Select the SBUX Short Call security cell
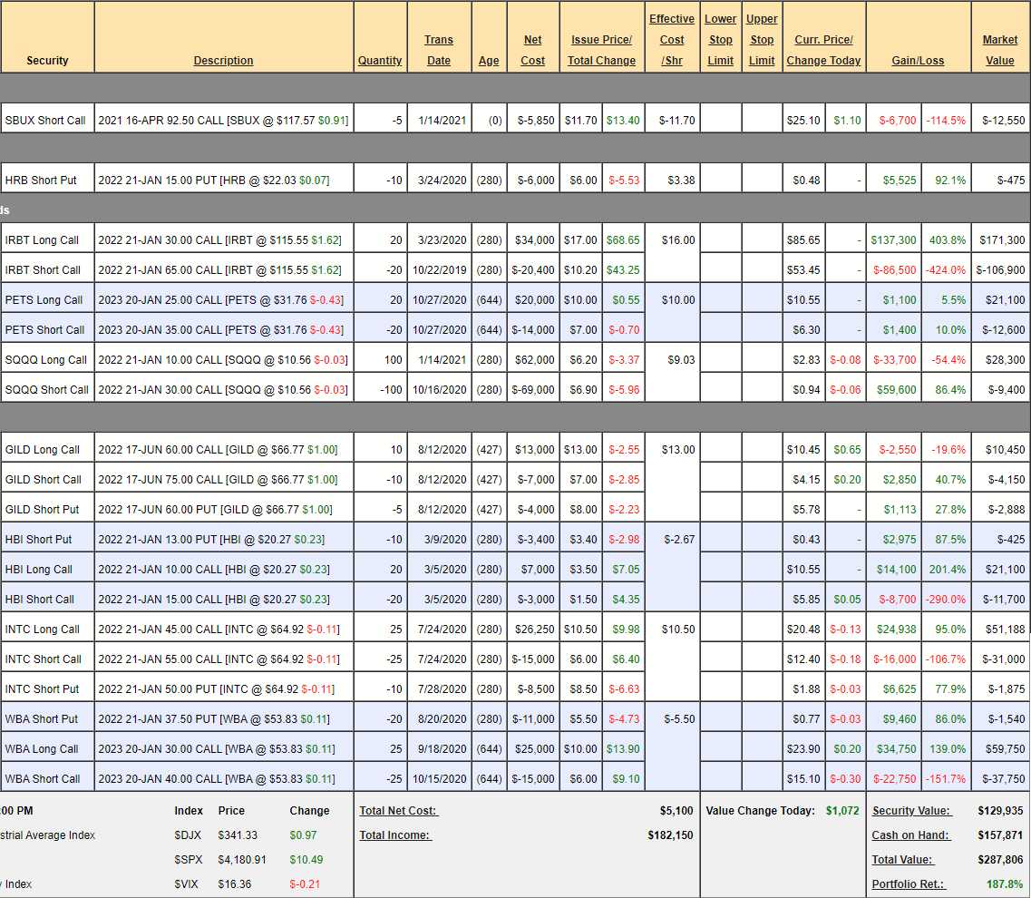Viewport: 1031px width, 898px height. tap(45, 121)
